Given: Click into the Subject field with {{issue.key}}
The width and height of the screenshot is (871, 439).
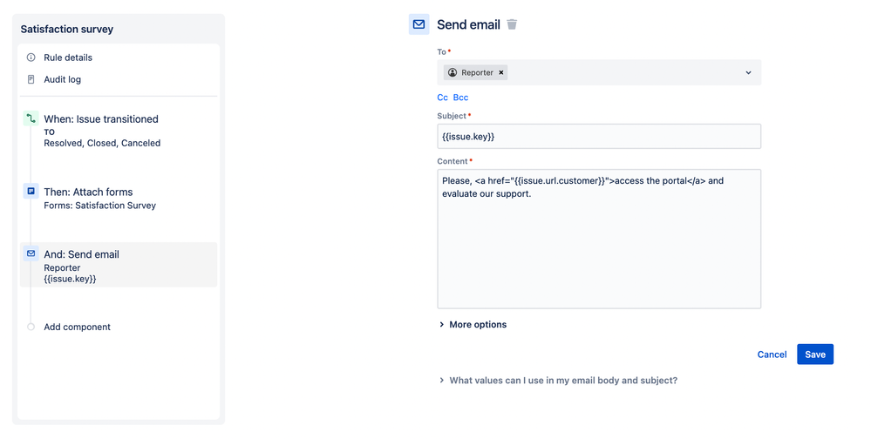Looking at the screenshot, I should point(599,137).
